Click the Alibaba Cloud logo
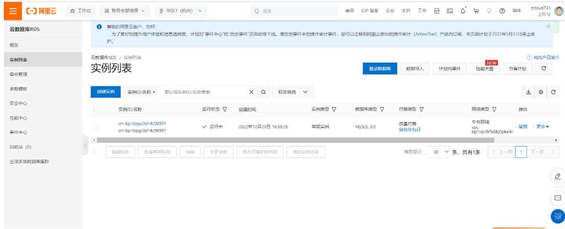 coord(41,11)
